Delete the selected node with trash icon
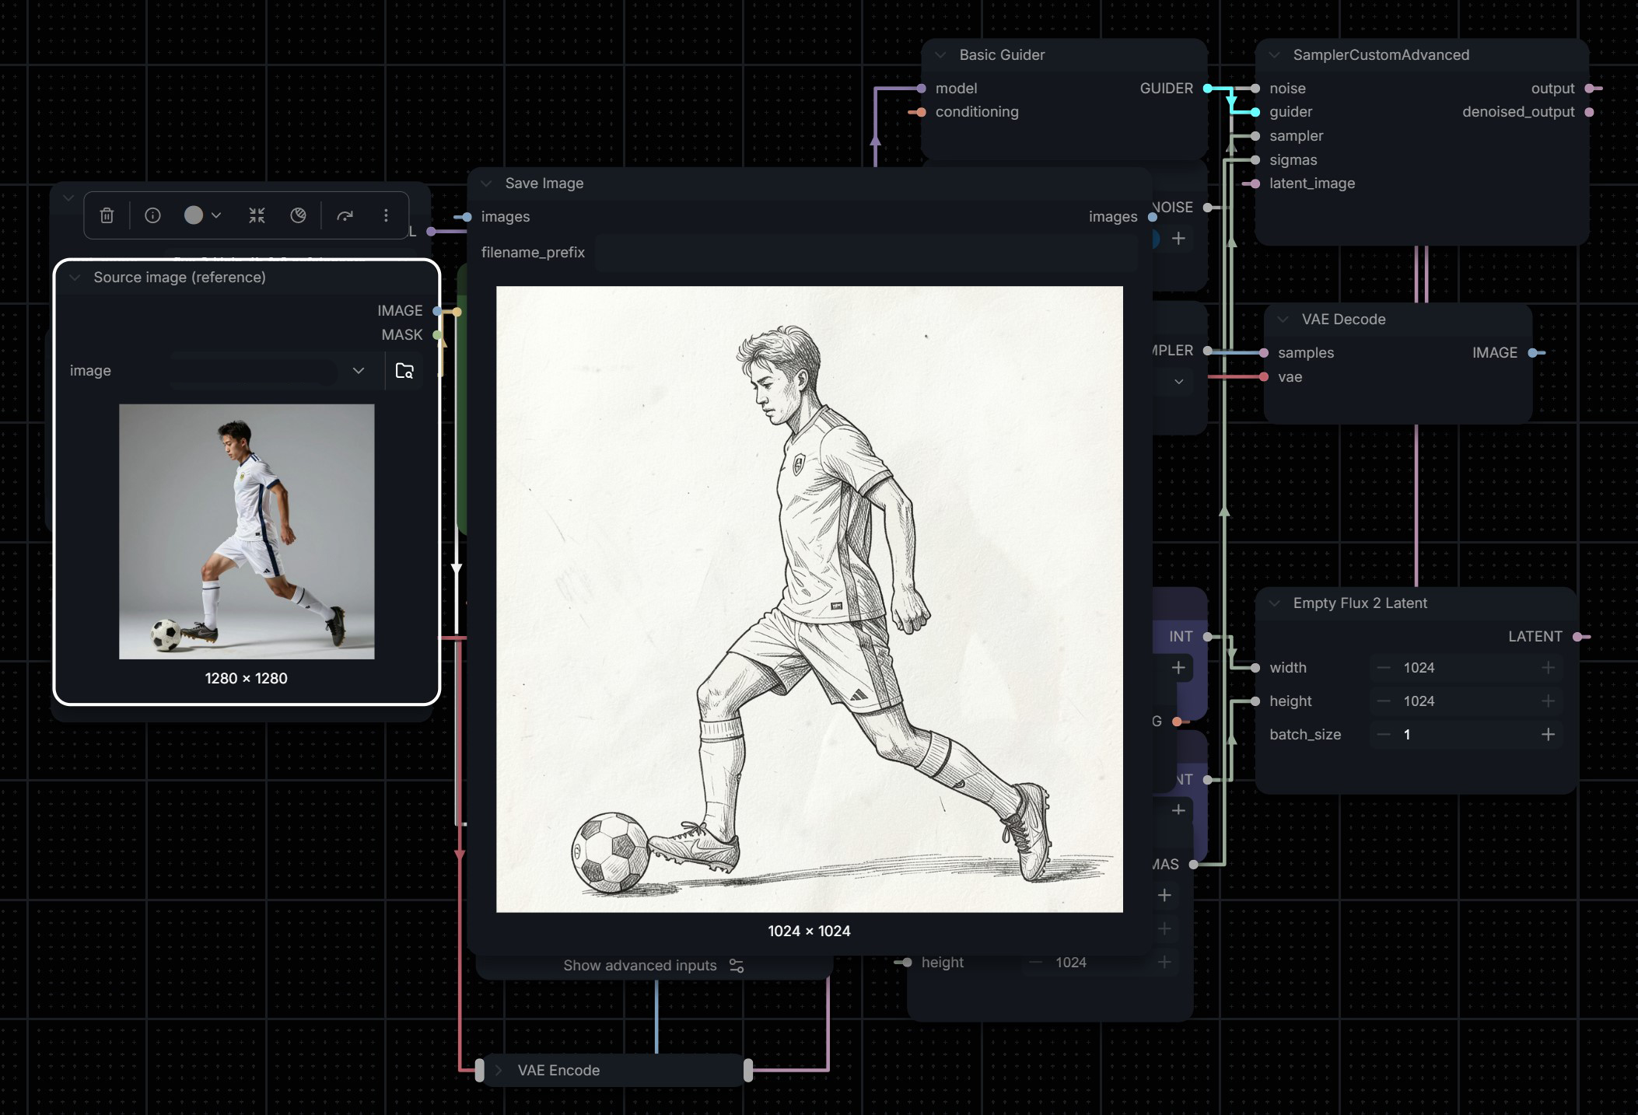The height and width of the screenshot is (1115, 1638). (x=107, y=215)
